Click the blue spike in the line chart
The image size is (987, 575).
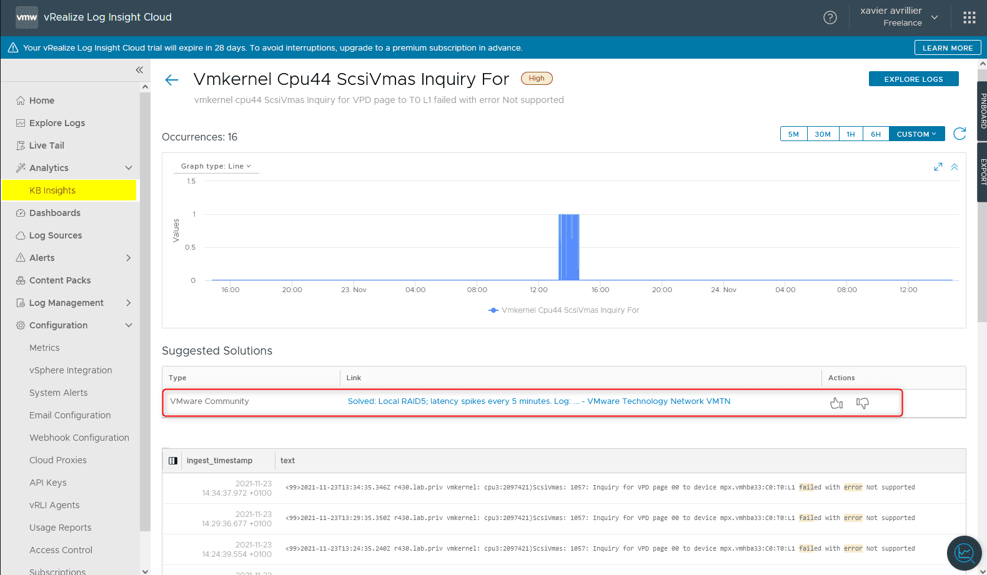[x=569, y=247]
